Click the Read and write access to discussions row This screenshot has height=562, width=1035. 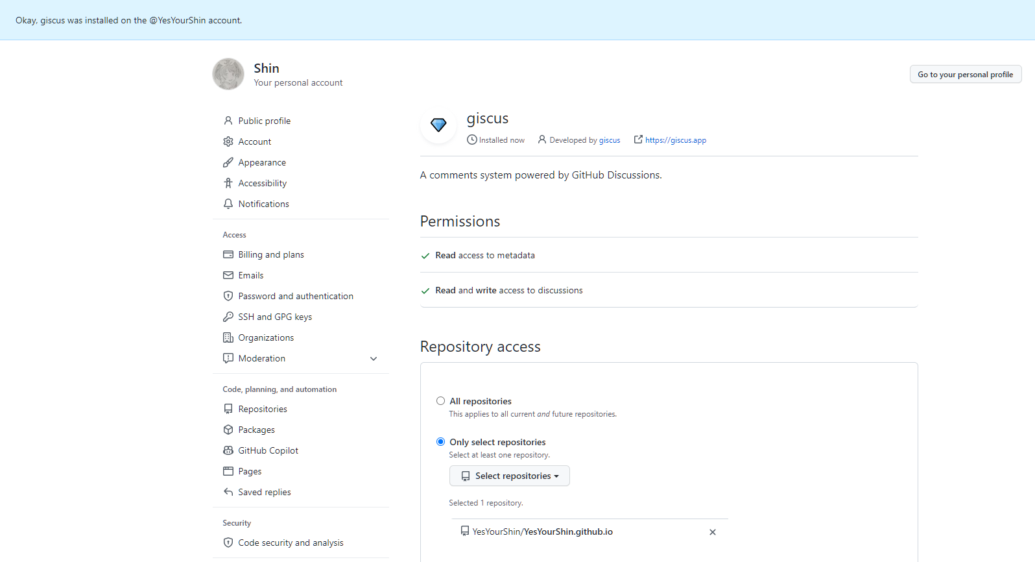[669, 290]
